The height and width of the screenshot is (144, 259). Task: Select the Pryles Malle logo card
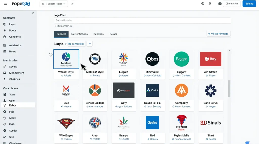pyautogui.click(x=181, y=128)
